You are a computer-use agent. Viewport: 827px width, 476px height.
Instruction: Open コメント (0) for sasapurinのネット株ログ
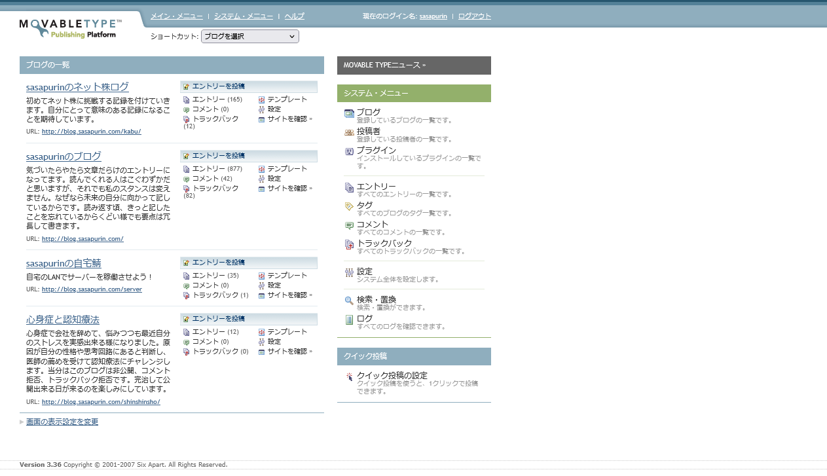(211, 110)
